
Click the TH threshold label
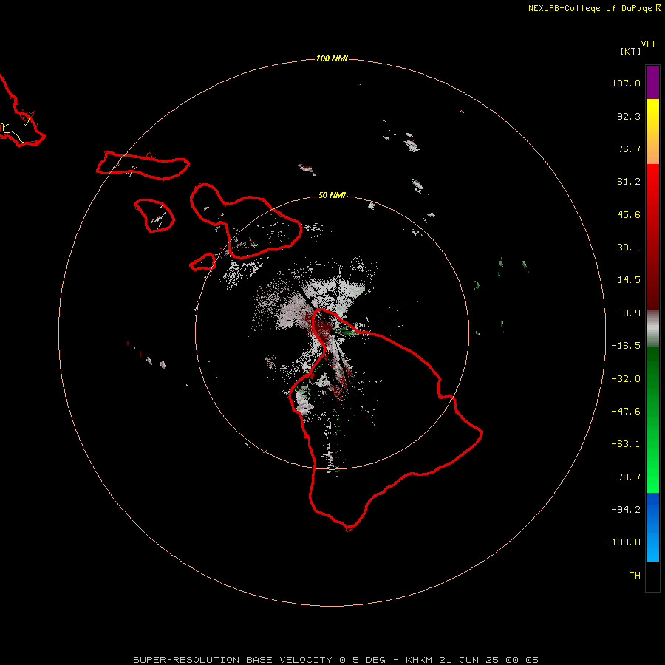[635, 575]
